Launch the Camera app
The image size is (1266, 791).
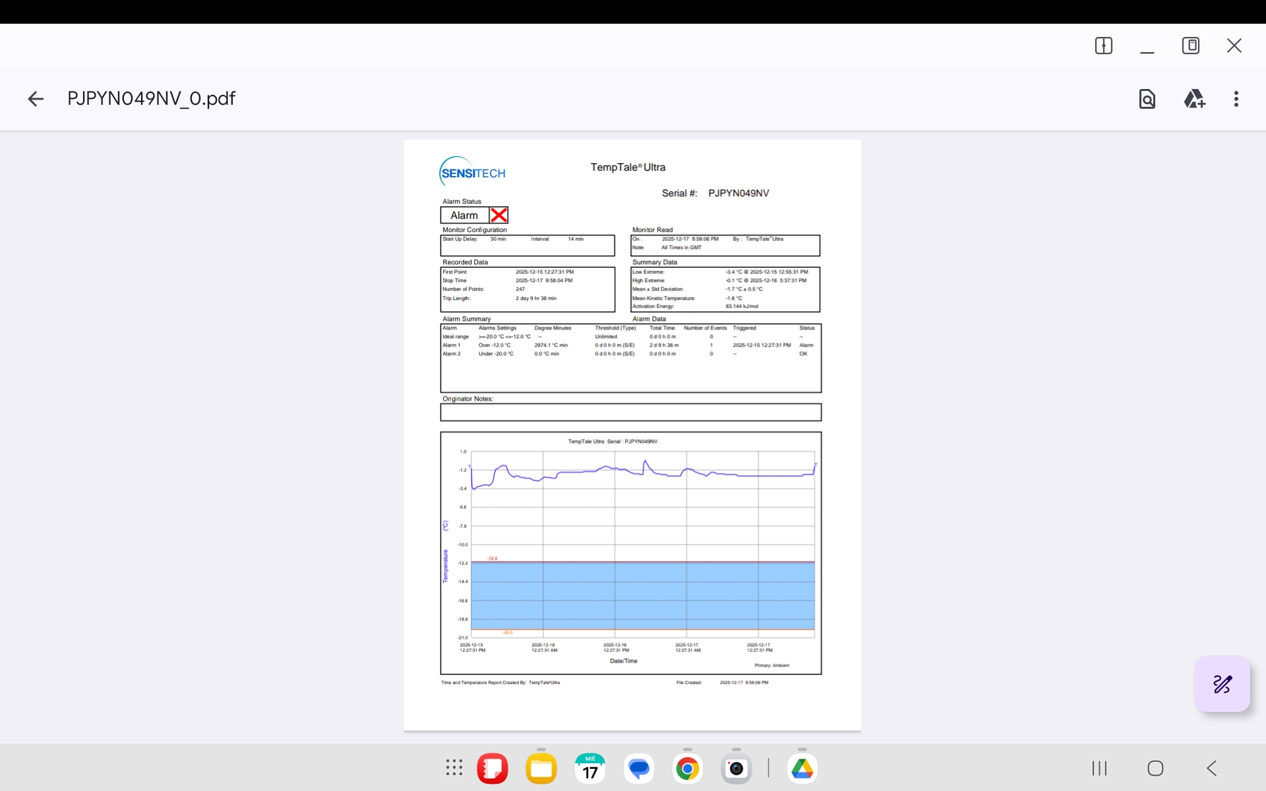click(x=737, y=769)
